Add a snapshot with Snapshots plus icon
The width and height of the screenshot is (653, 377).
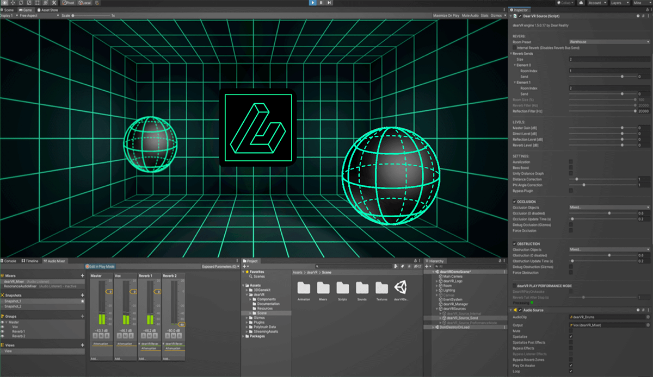tap(83, 295)
